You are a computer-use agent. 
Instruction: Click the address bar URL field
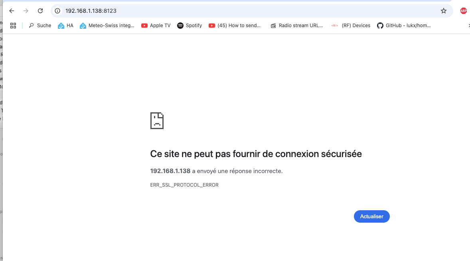tap(239, 11)
